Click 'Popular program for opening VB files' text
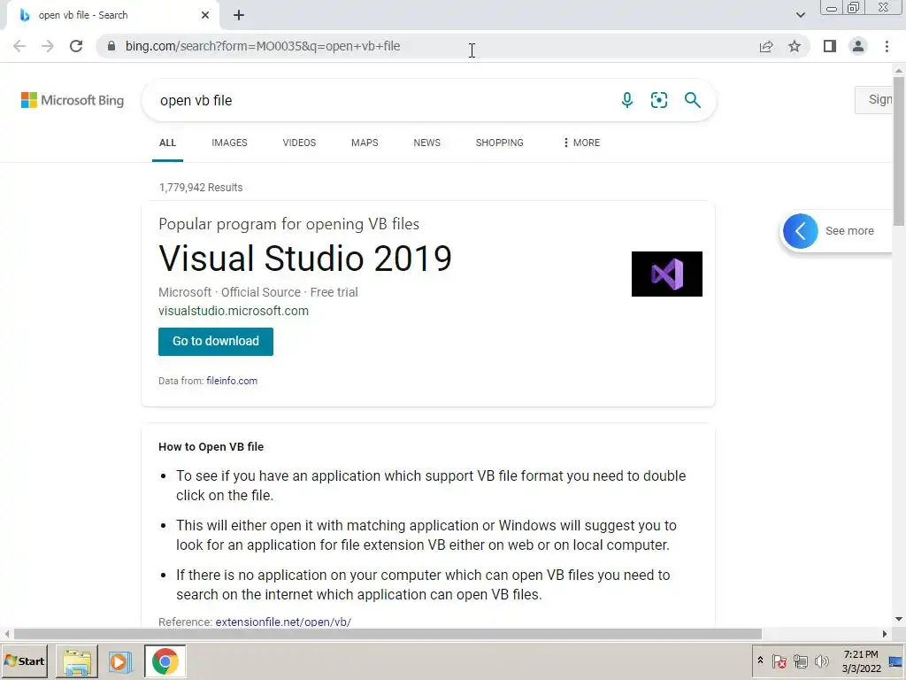 coord(289,224)
